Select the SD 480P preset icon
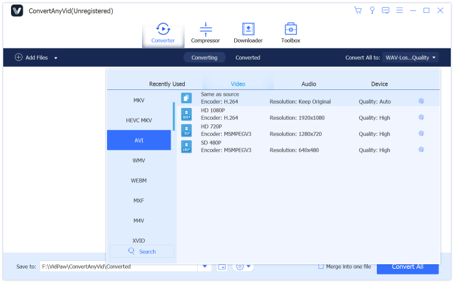 click(x=187, y=146)
